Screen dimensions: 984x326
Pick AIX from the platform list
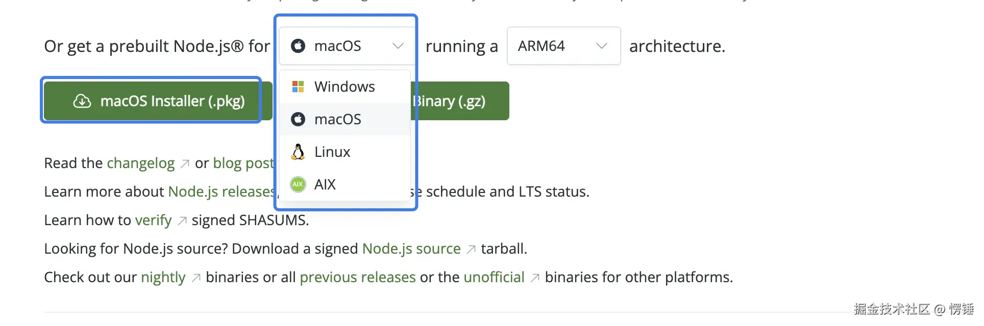pyautogui.click(x=325, y=184)
